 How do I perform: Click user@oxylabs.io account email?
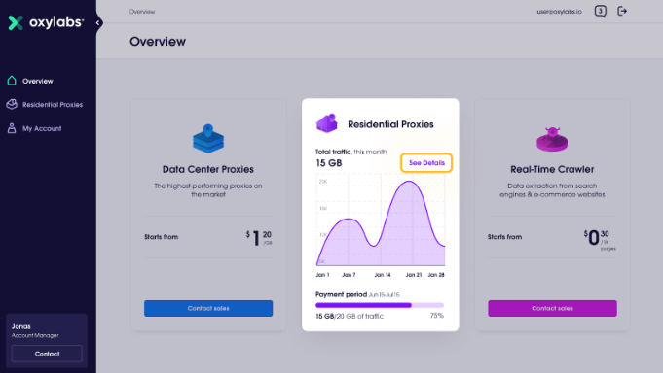click(x=559, y=12)
